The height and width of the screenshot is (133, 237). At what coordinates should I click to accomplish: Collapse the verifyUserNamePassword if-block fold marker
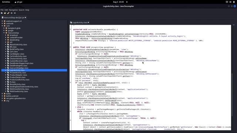[70, 83]
